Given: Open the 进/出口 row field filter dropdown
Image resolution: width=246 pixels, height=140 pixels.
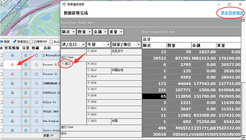Looking at the screenshot, I should 84,45.
